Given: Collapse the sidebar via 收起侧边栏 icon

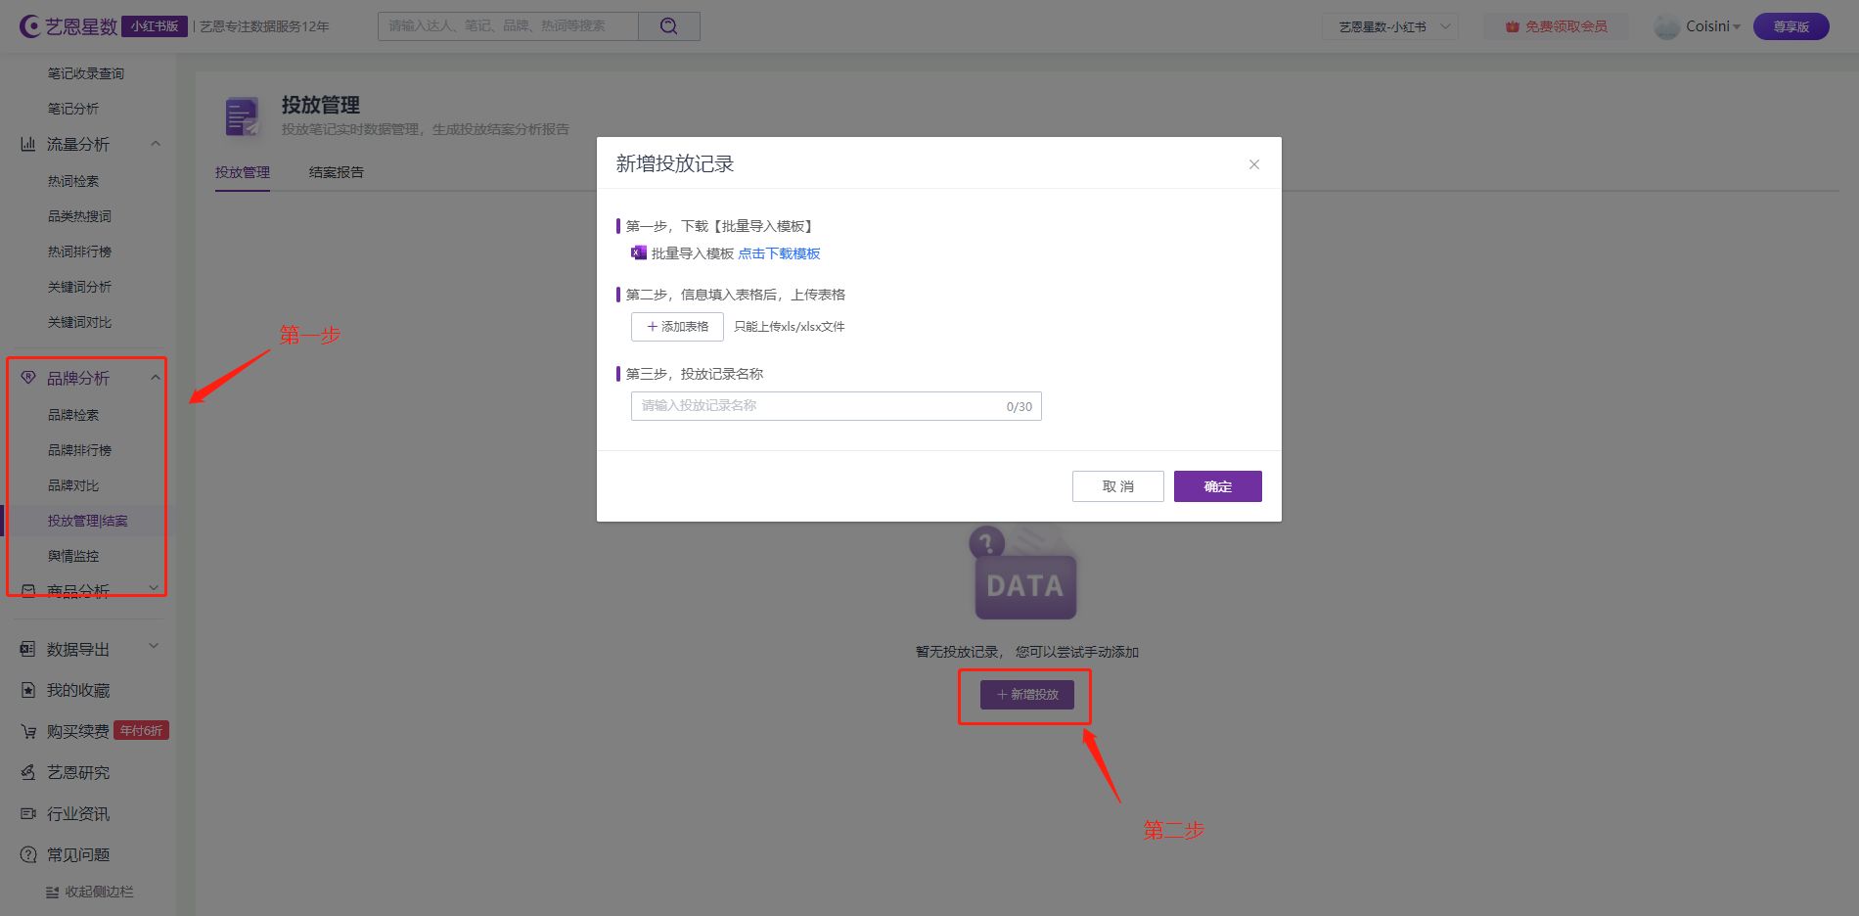Looking at the screenshot, I should tap(53, 892).
